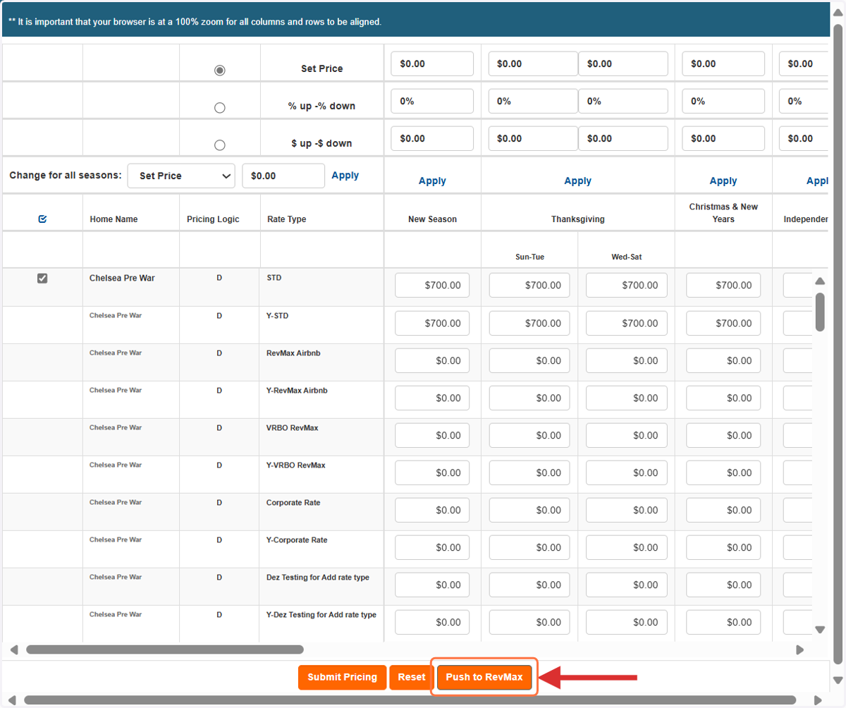The height and width of the screenshot is (708, 846).
Task: Click the bold Chelsea Pre War home name
Action: (122, 278)
